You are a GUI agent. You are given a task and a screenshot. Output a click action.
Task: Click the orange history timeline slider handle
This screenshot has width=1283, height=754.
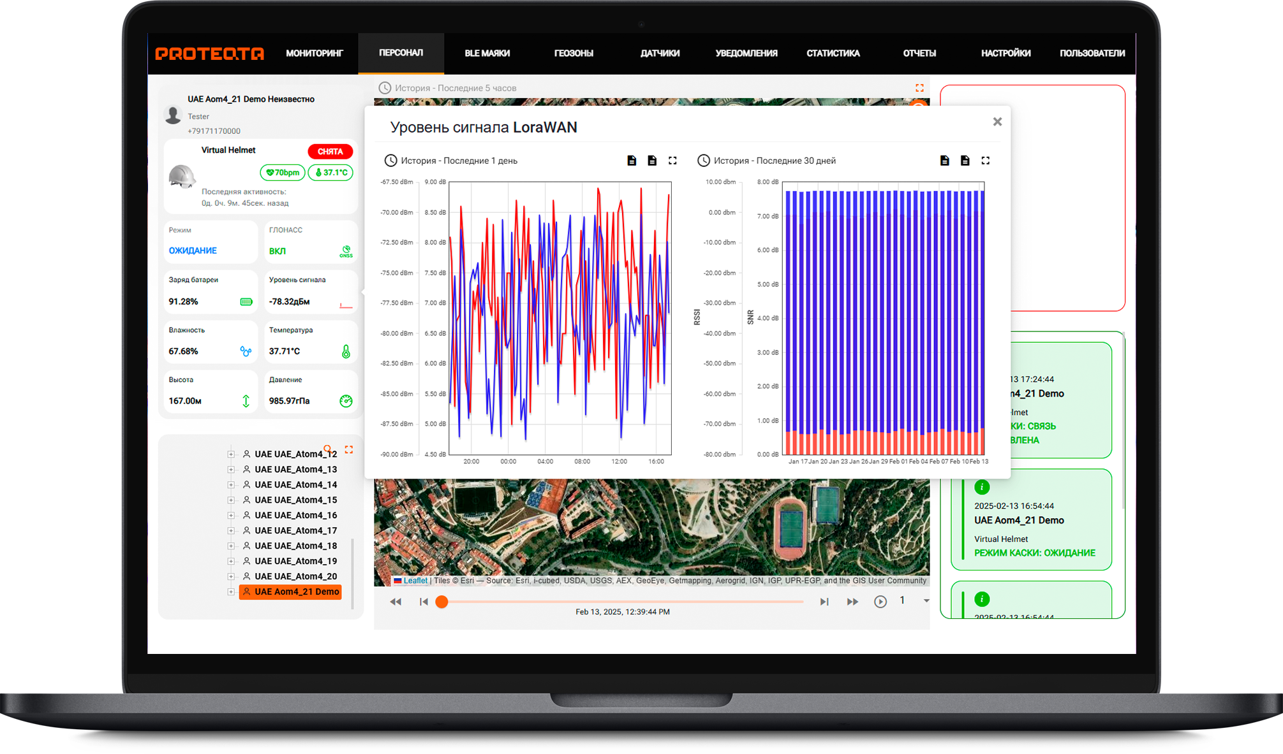[441, 602]
